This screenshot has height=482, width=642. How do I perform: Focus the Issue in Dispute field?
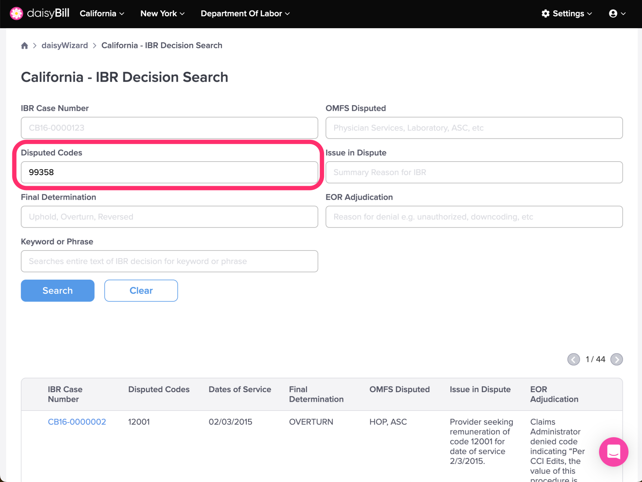(x=474, y=172)
